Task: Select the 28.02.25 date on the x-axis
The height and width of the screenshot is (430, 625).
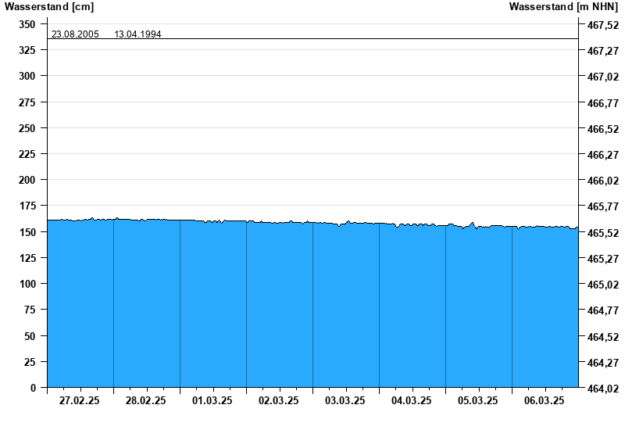Action: click(146, 400)
